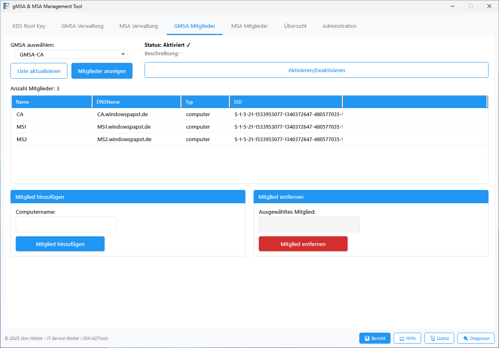
Task: Go to the MSA Mitglieder tab
Action: point(249,26)
